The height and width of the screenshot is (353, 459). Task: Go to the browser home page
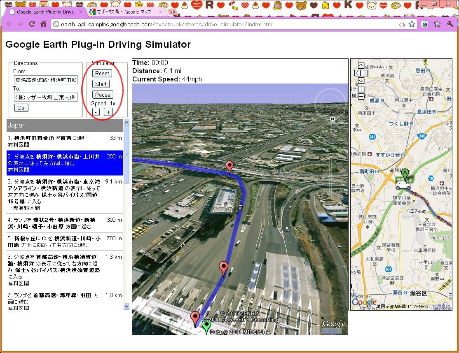(43, 24)
